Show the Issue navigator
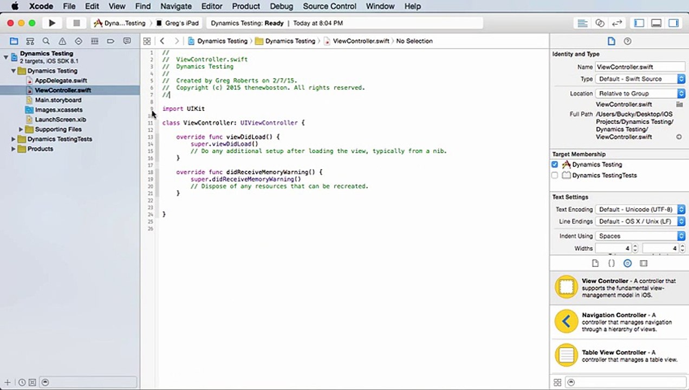Screen dimensions: 689x390 (62, 41)
